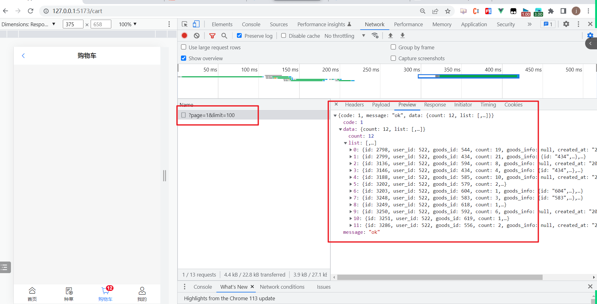Switch to Console panel
The image size is (597, 304).
[251, 24]
